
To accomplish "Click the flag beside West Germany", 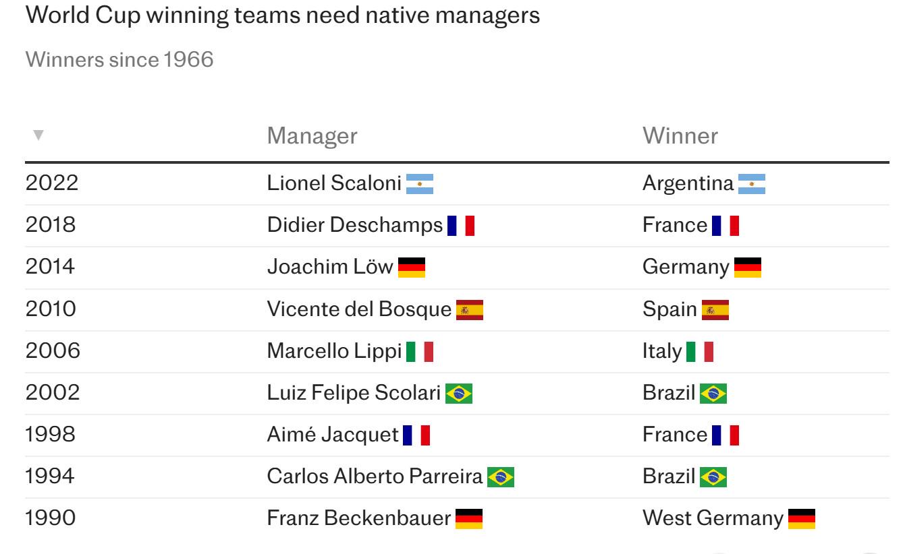I will [802, 519].
